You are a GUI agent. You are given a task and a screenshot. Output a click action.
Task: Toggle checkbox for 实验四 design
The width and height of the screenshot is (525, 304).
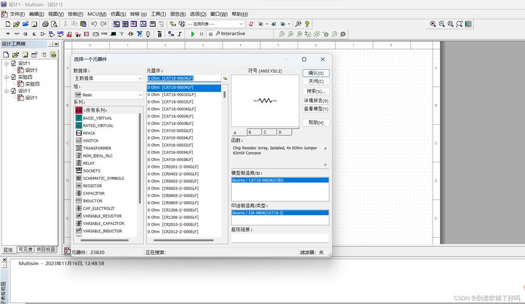[13, 77]
